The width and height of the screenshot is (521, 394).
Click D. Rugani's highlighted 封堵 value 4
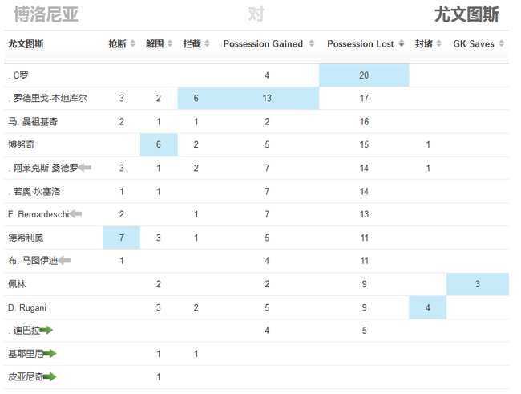(428, 307)
